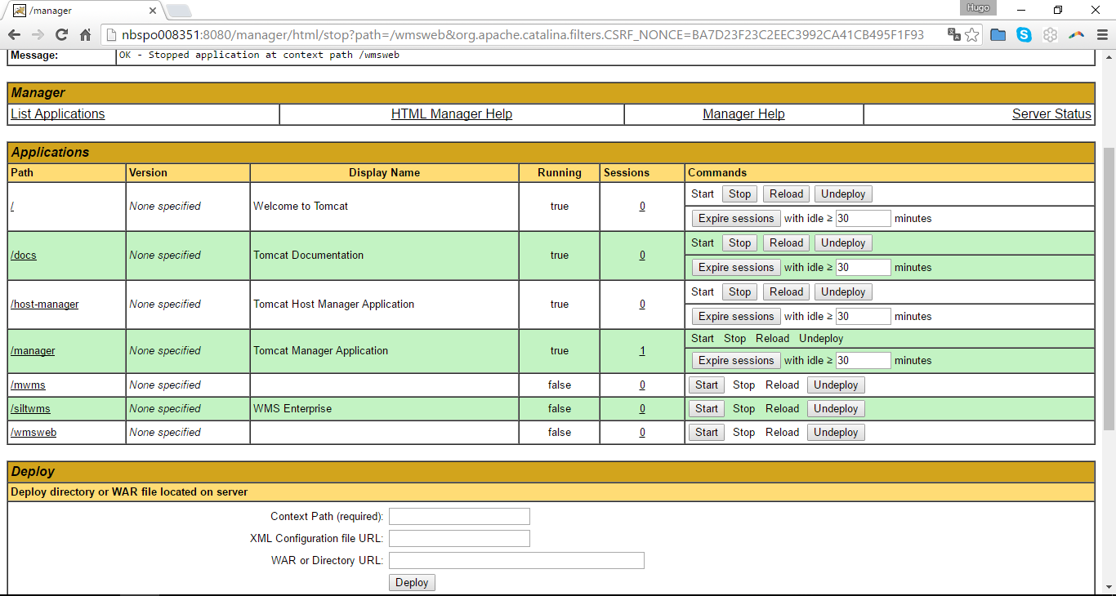1116x596 pixels.
Task: Stop the /host-manager application
Action: [739, 291]
